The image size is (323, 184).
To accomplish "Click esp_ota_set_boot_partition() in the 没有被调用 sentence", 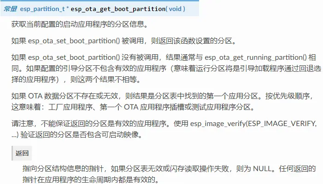I will click(74, 57).
